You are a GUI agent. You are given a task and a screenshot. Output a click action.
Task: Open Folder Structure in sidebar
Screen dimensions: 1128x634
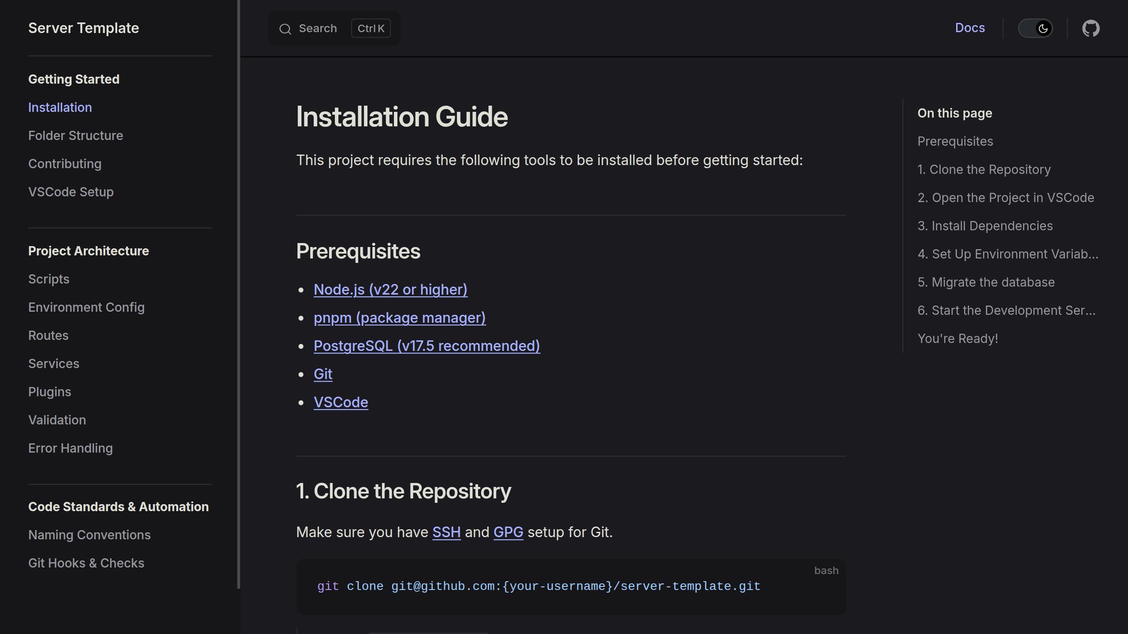[75, 136]
